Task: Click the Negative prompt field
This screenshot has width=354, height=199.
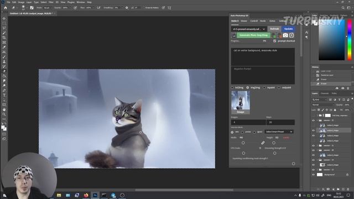Action: pyautogui.click(x=263, y=75)
